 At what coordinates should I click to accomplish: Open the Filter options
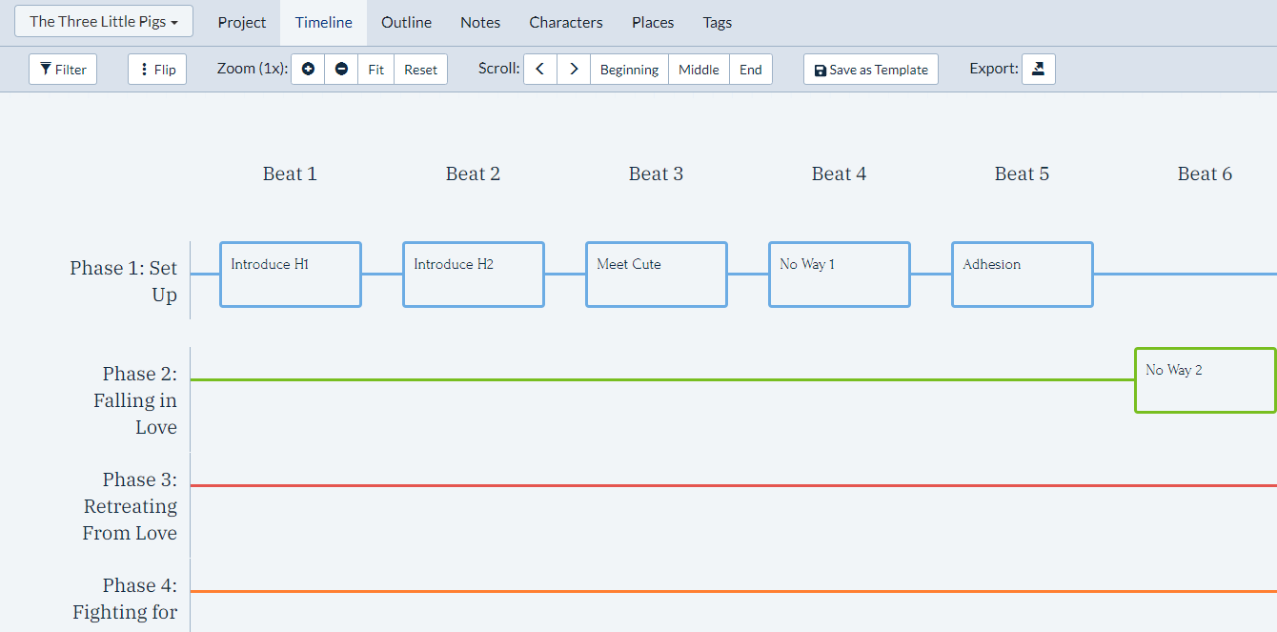point(62,69)
